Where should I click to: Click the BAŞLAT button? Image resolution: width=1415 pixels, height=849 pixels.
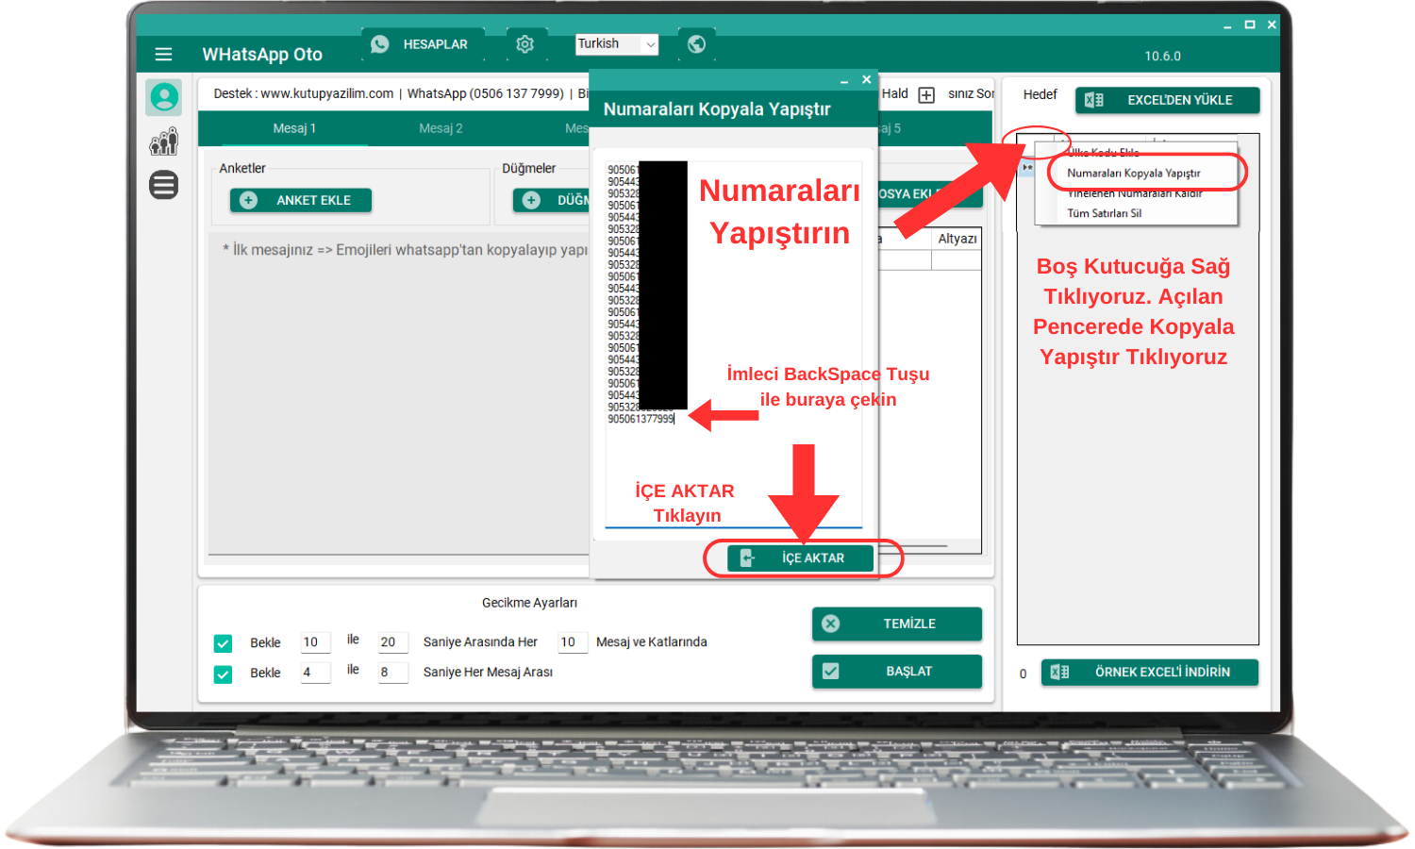(x=897, y=671)
